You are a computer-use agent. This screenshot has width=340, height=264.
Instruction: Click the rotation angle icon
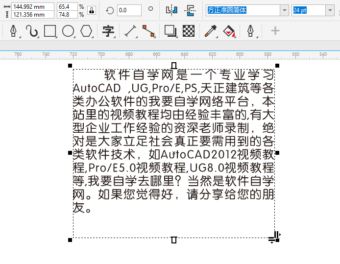[110, 10]
